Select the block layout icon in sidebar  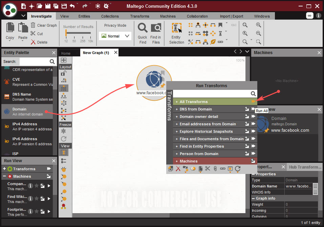[64, 89]
